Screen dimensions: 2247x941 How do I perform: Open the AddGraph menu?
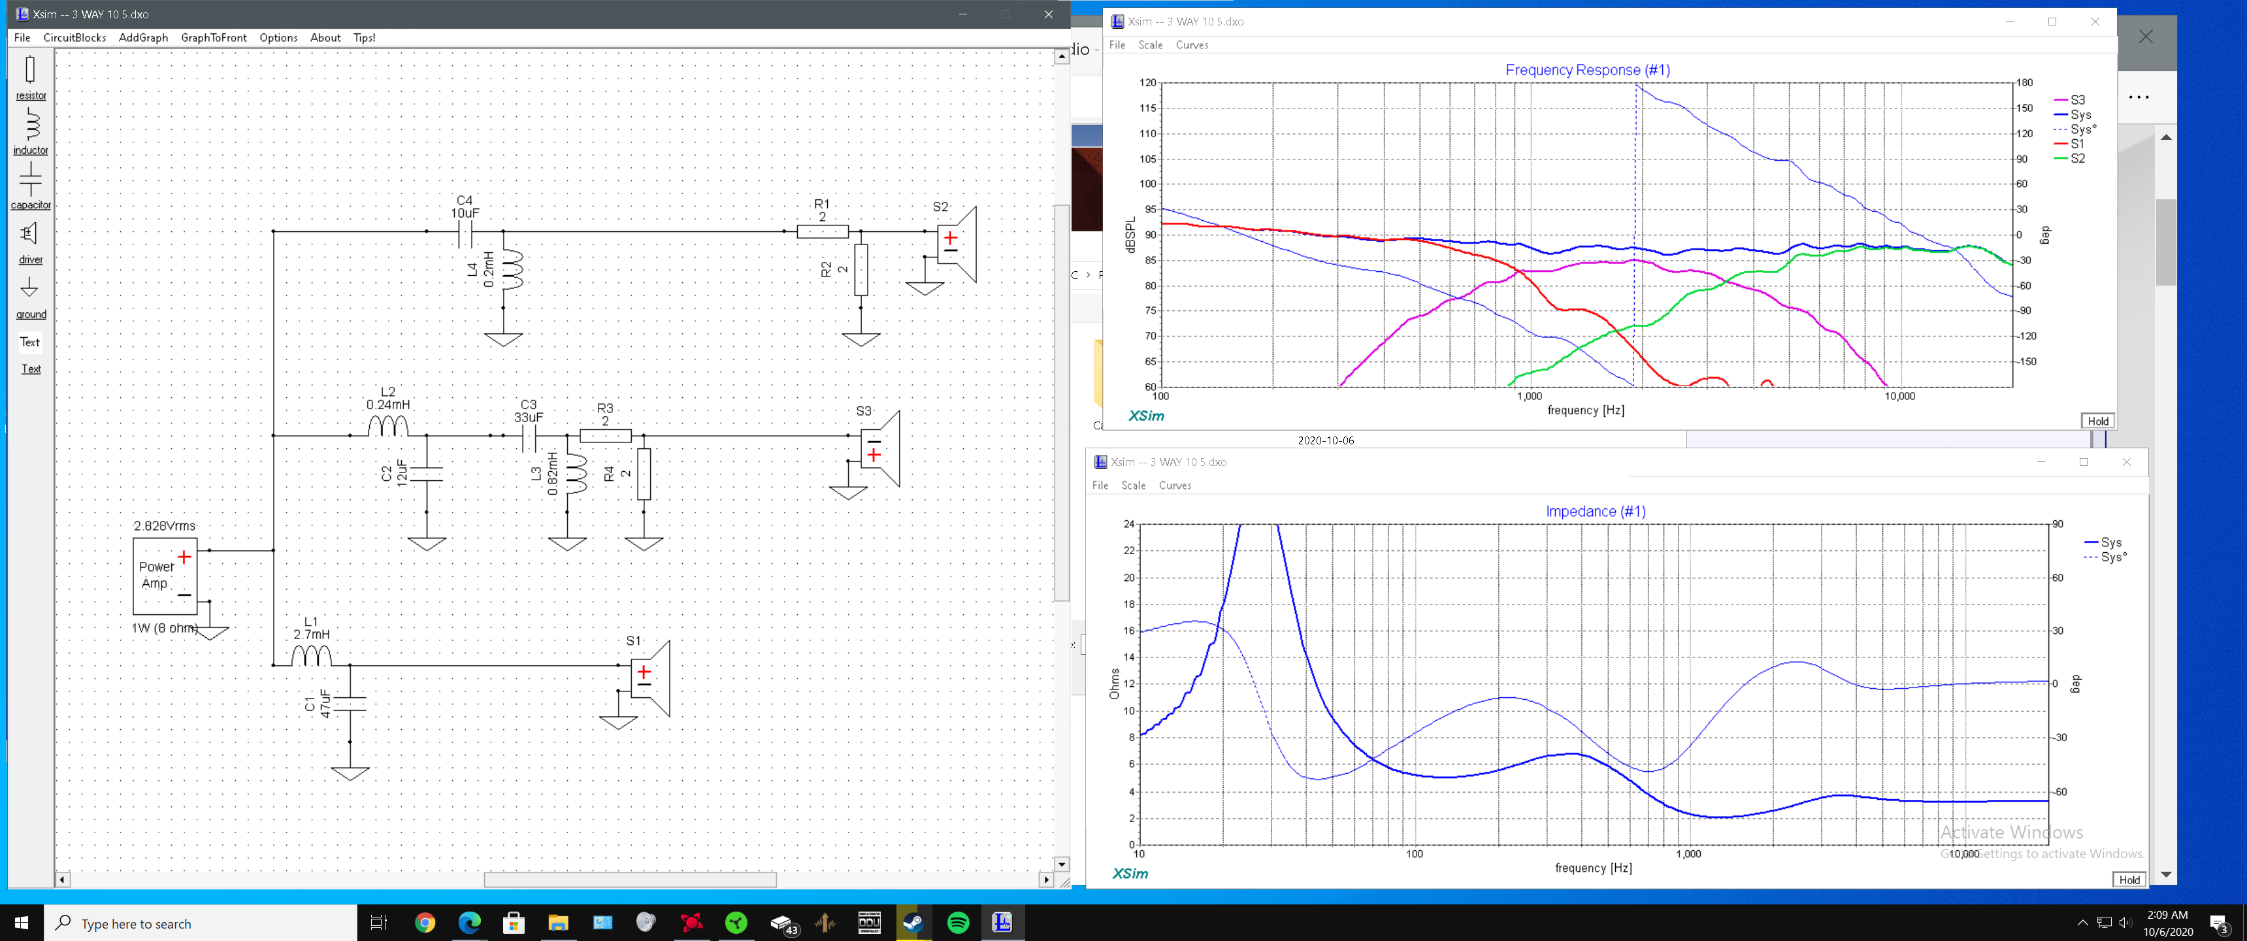pyautogui.click(x=143, y=37)
